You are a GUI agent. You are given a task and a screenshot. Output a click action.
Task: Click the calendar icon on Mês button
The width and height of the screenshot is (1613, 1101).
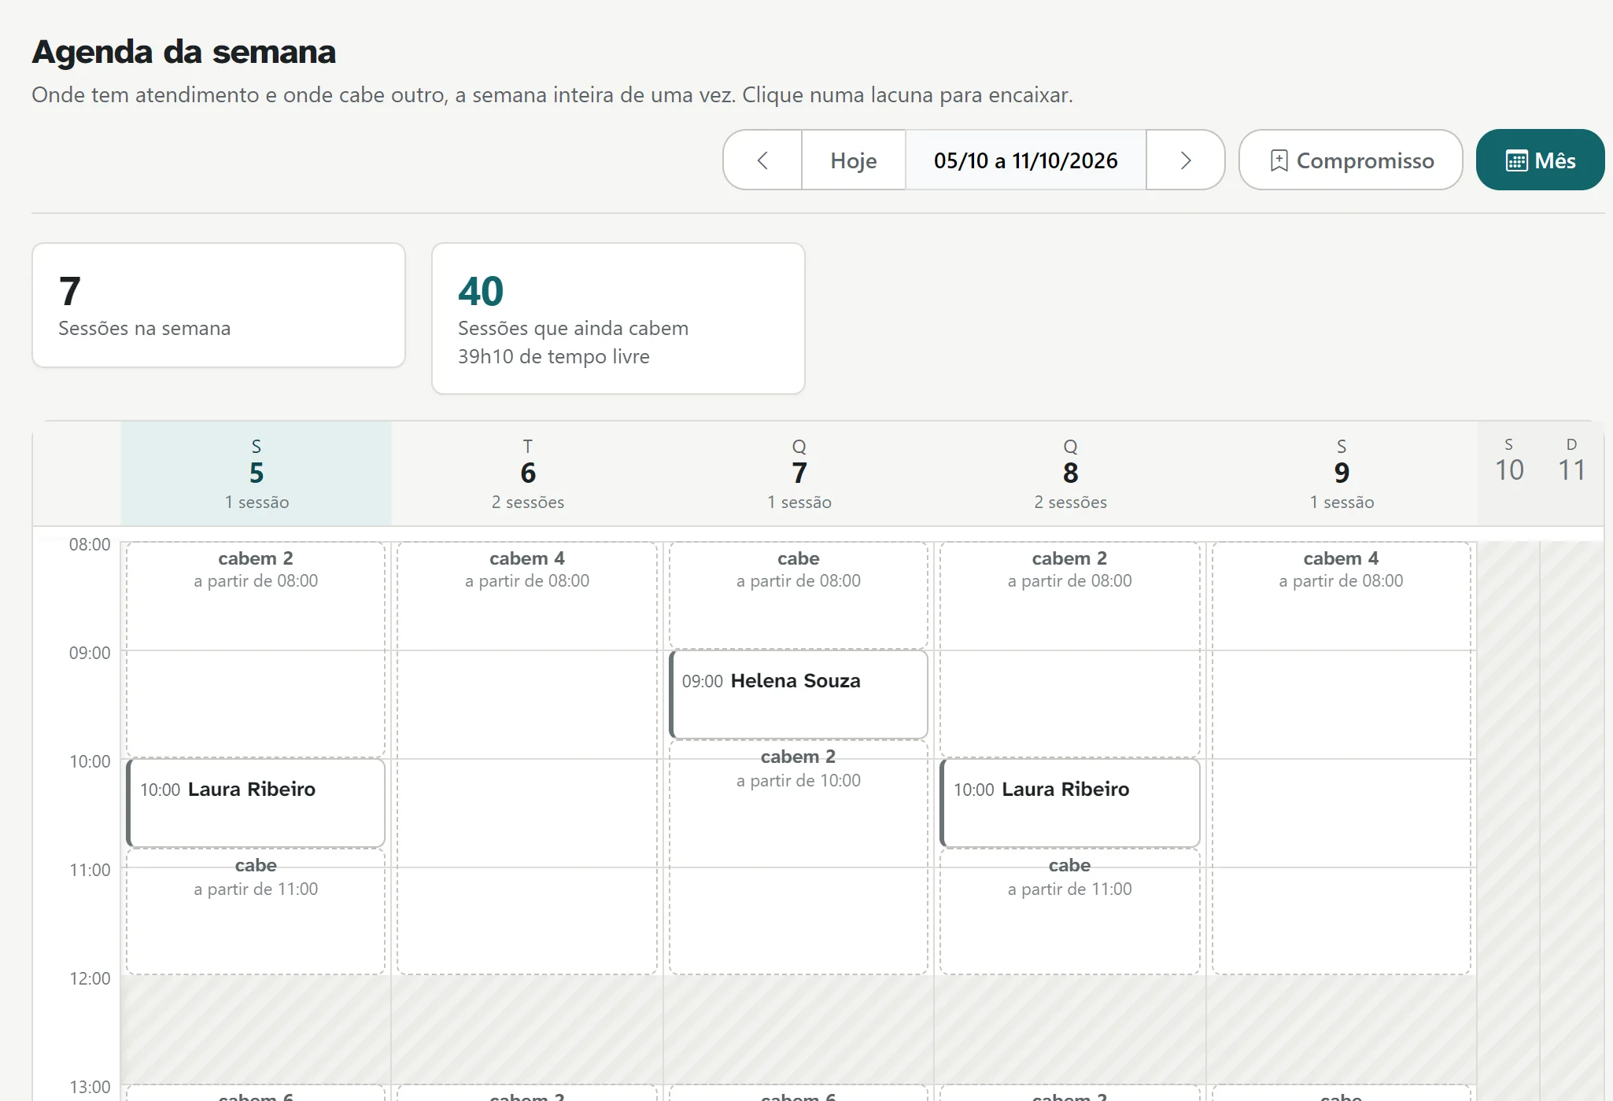[1517, 160]
